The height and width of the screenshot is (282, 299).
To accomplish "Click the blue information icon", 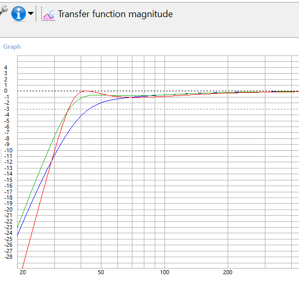I will coord(19,13).
